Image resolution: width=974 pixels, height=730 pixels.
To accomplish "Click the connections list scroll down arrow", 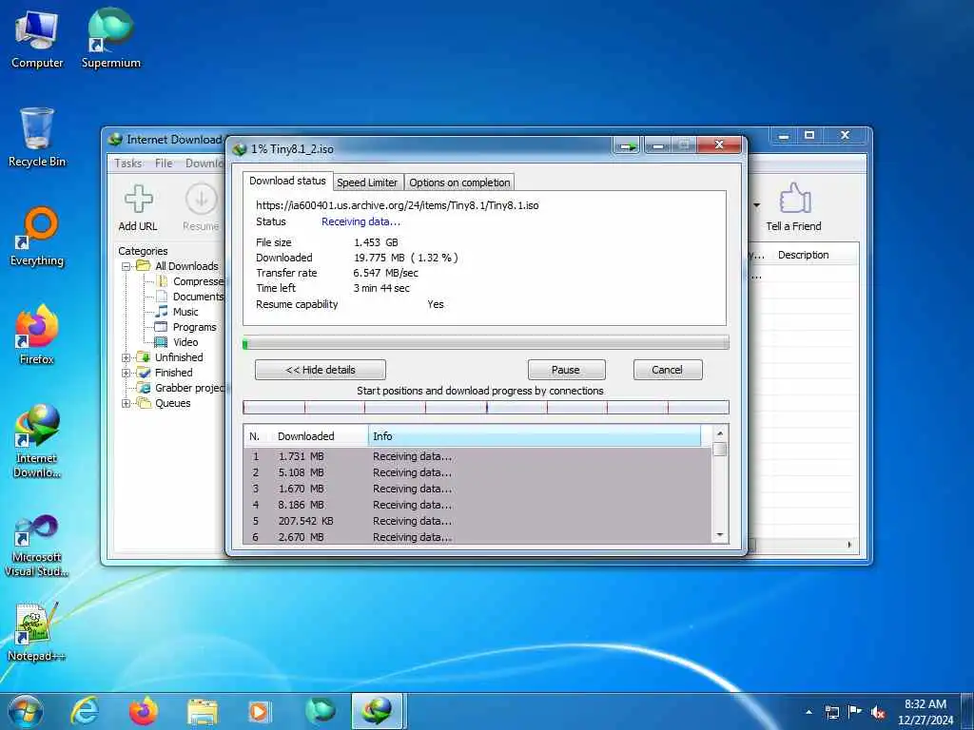I will click(720, 535).
